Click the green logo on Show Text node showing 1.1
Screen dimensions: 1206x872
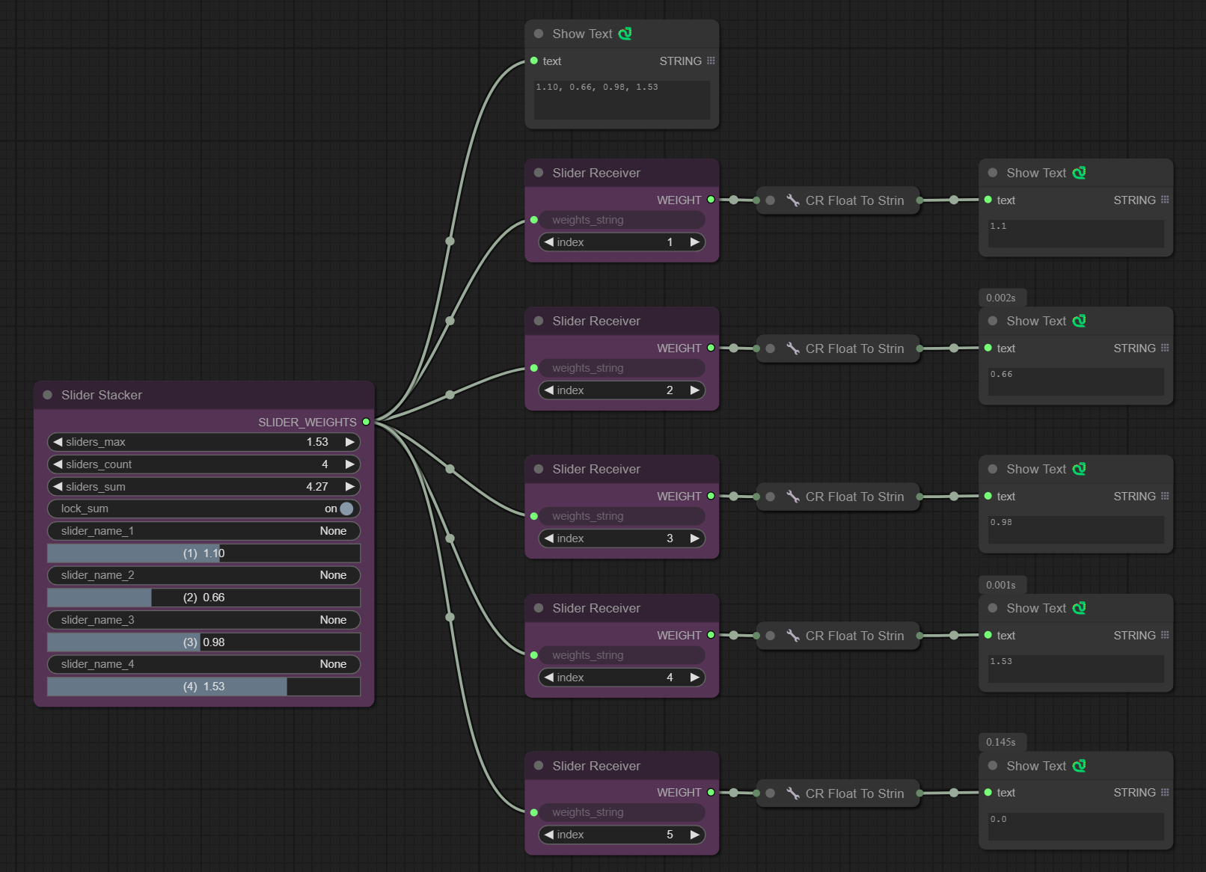[x=1079, y=173]
